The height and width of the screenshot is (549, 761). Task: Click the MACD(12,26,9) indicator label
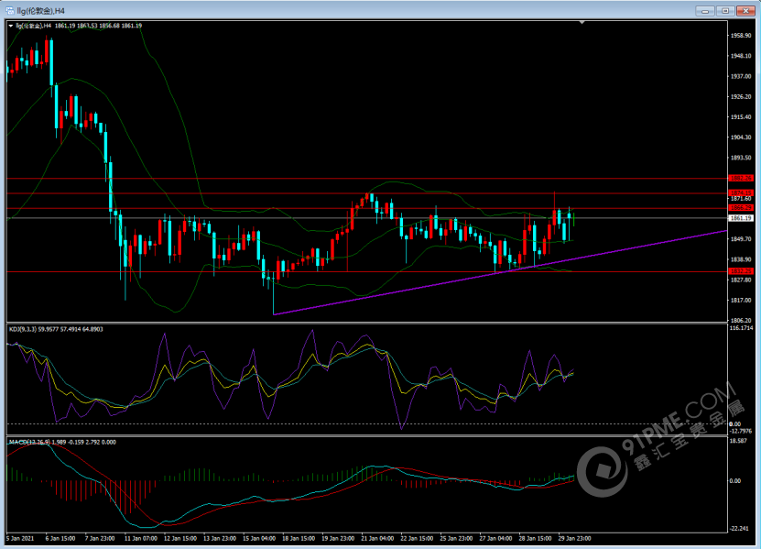32,442
